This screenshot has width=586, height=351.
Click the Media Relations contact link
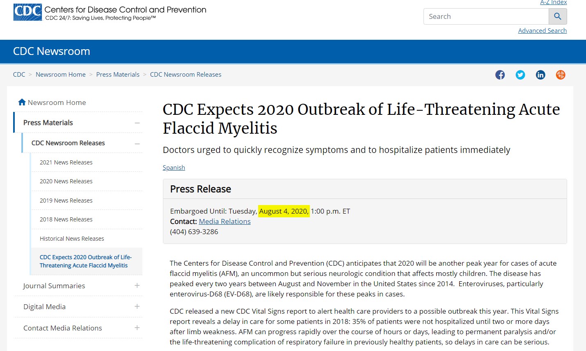coord(224,221)
